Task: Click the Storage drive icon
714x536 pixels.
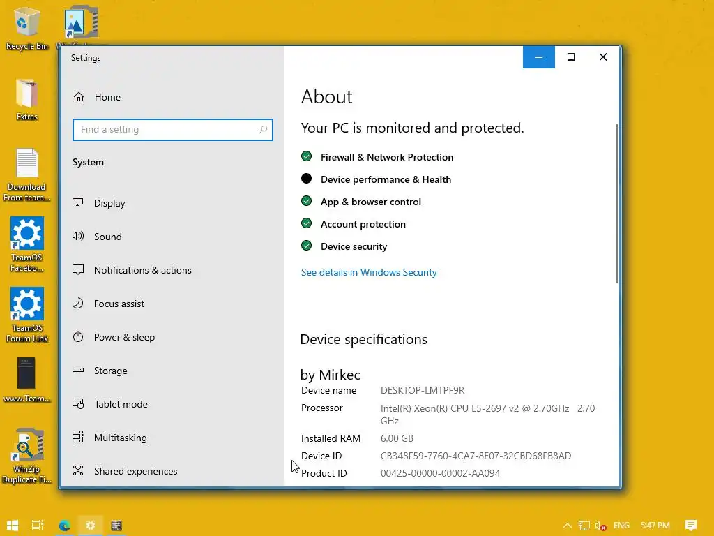Action: click(x=78, y=370)
